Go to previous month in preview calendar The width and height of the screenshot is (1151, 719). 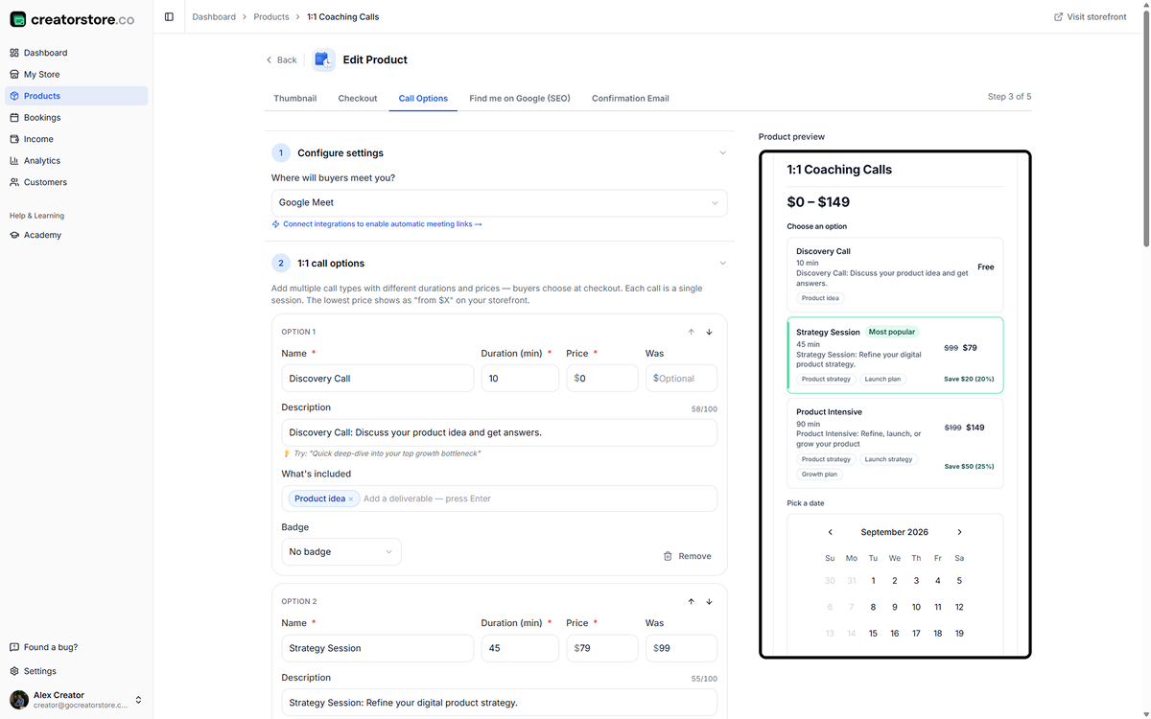(x=831, y=532)
